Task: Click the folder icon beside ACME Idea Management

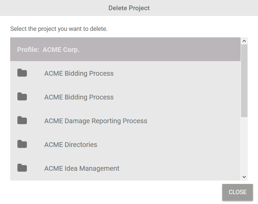Action: [x=22, y=168]
